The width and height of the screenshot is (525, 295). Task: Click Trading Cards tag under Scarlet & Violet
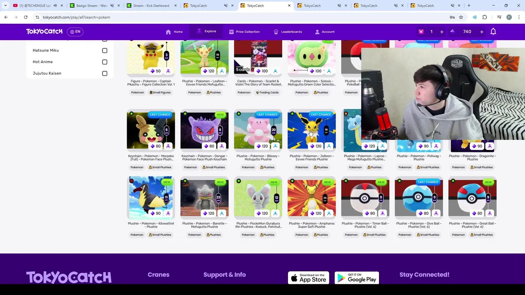267,92
